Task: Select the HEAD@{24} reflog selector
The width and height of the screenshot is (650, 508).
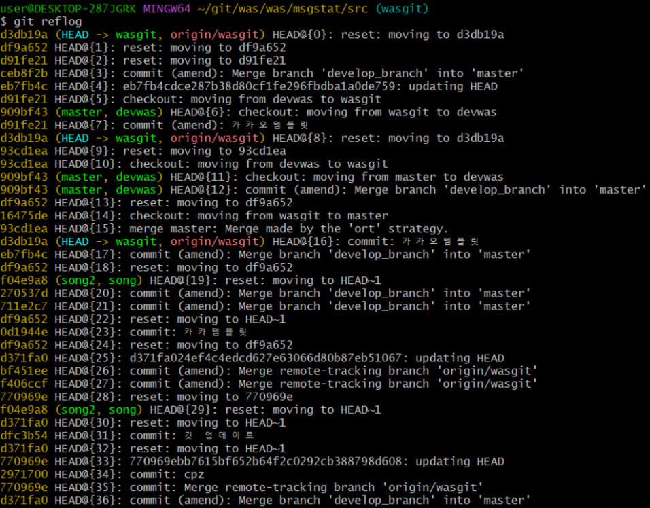Action: tap(88, 345)
